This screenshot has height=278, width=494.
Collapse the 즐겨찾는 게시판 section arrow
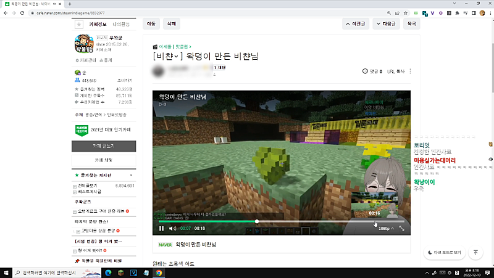pos(131,175)
